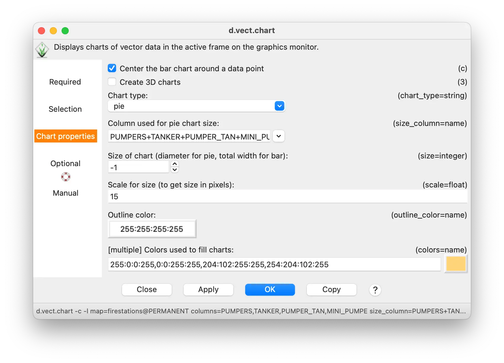Click the orange fill color swatch
This screenshot has width=504, height=363.
(x=455, y=264)
